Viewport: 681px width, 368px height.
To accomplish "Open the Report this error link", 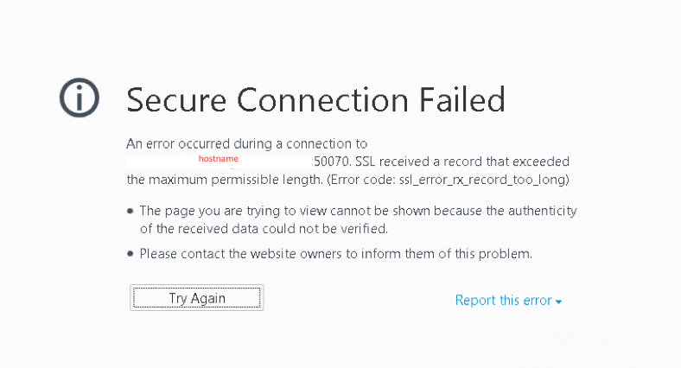I will 503,301.
